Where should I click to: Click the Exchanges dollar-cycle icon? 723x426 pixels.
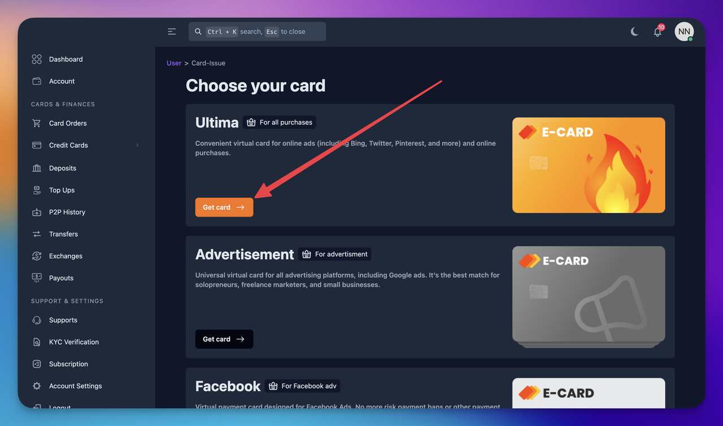click(37, 256)
